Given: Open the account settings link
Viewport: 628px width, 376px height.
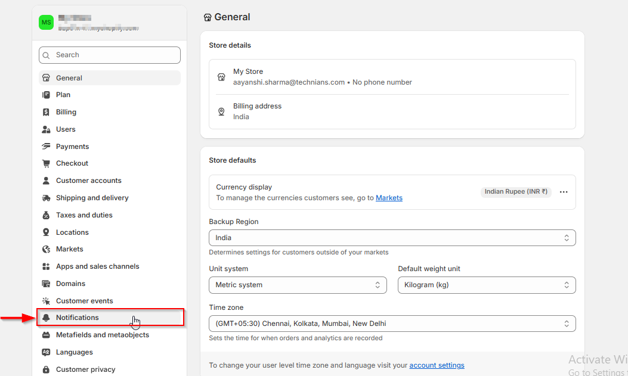Looking at the screenshot, I should pos(437,365).
